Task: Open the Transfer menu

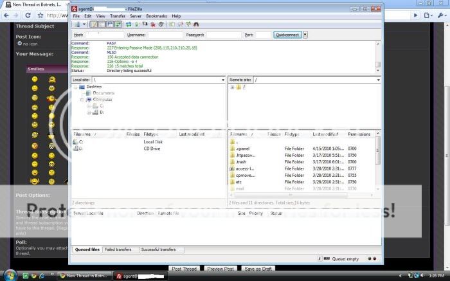Action: tap(118, 16)
